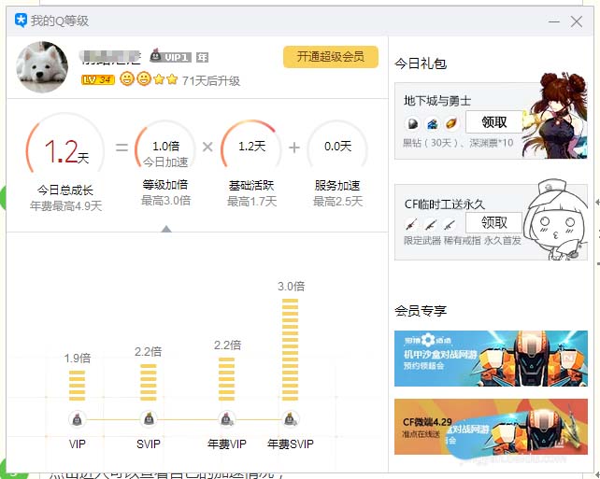Open the 机甲沙盒对战网游 banner
Viewport: 600px width, 479px height.
pos(491,359)
